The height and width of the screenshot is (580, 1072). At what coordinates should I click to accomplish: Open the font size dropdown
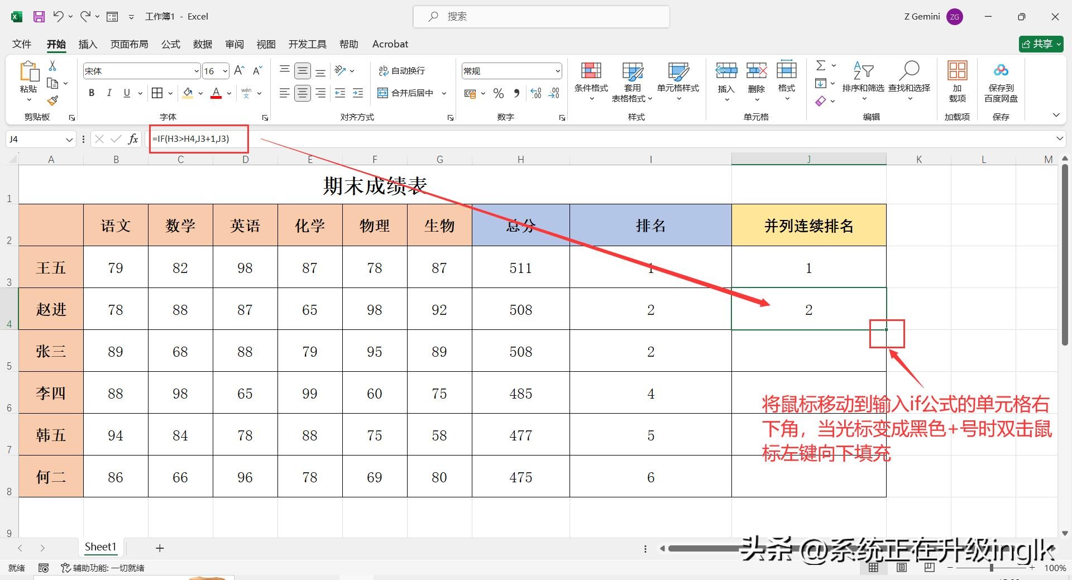[225, 71]
